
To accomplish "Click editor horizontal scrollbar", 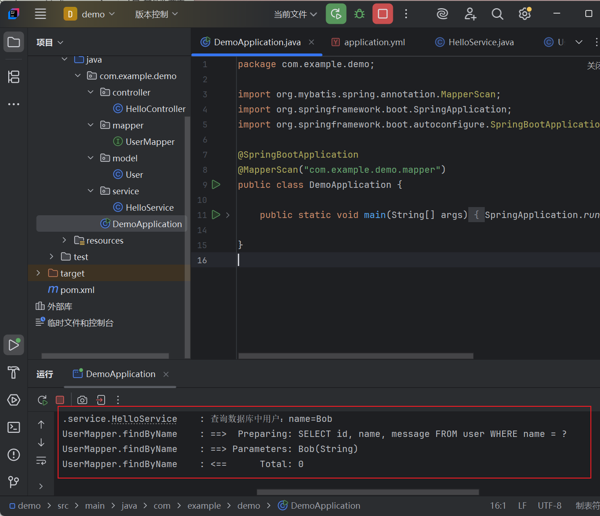I will [x=356, y=356].
